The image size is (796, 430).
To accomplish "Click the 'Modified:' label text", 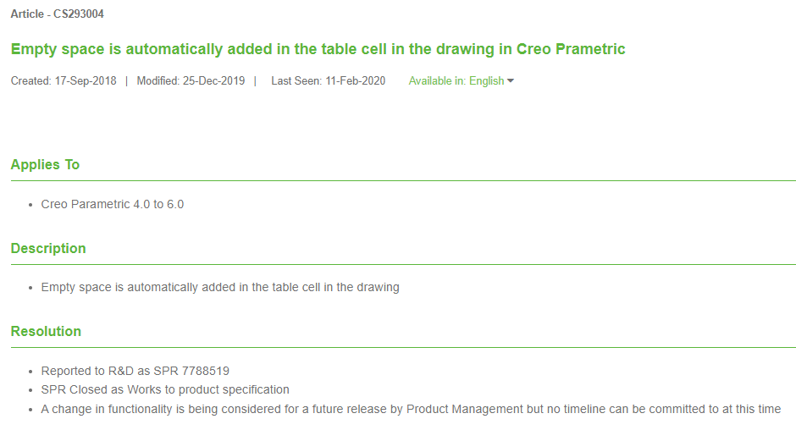I will point(158,81).
